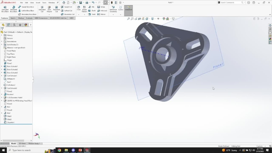This screenshot has height=153, width=272.
Task: Select the Extruded Boss/Base tool
Action: coord(5,9)
